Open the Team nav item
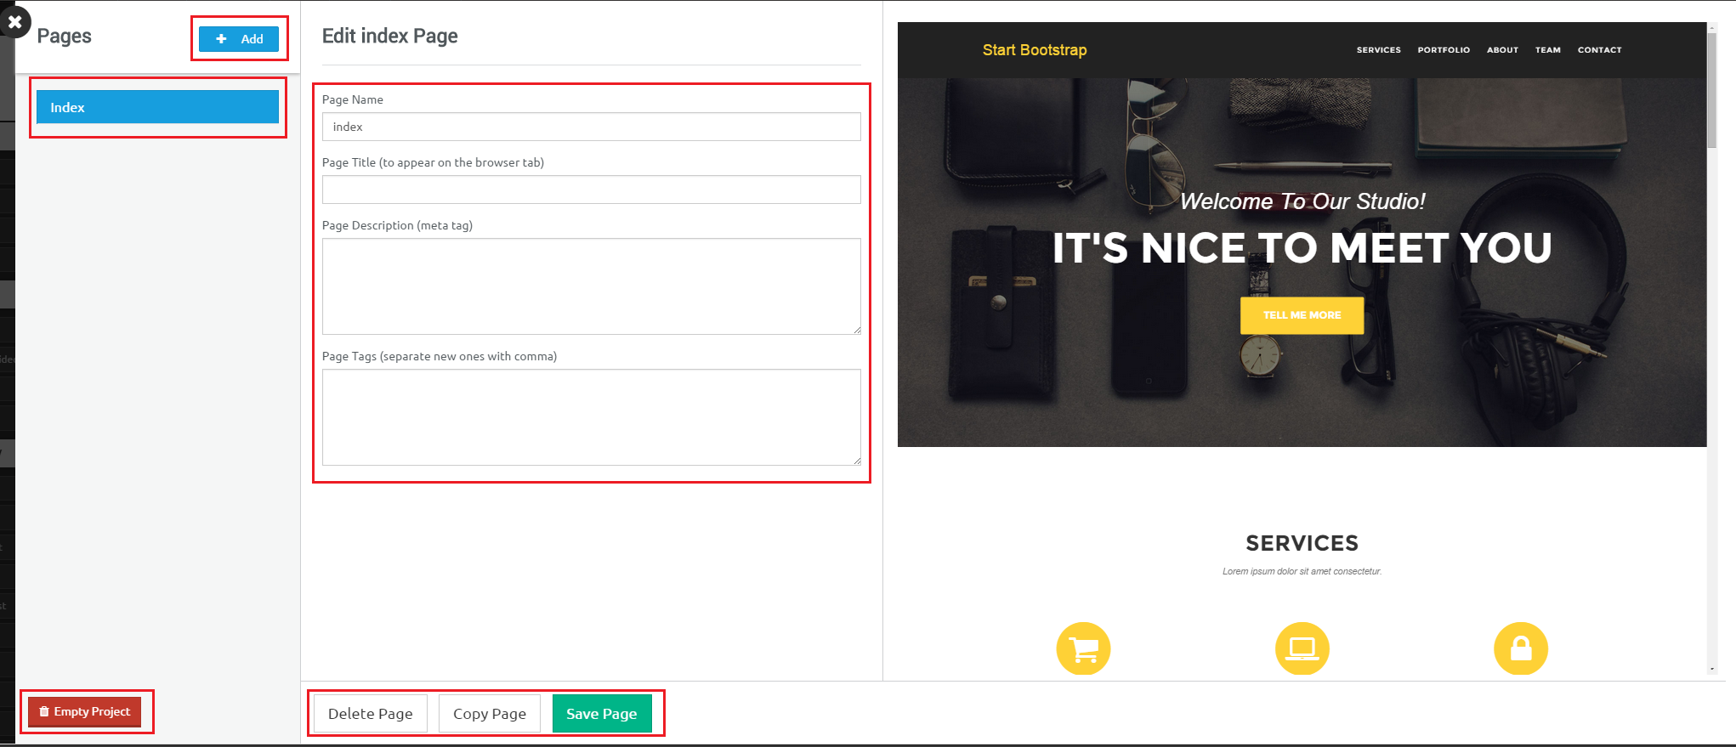This screenshot has height=747, width=1736. [x=1547, y=50]
